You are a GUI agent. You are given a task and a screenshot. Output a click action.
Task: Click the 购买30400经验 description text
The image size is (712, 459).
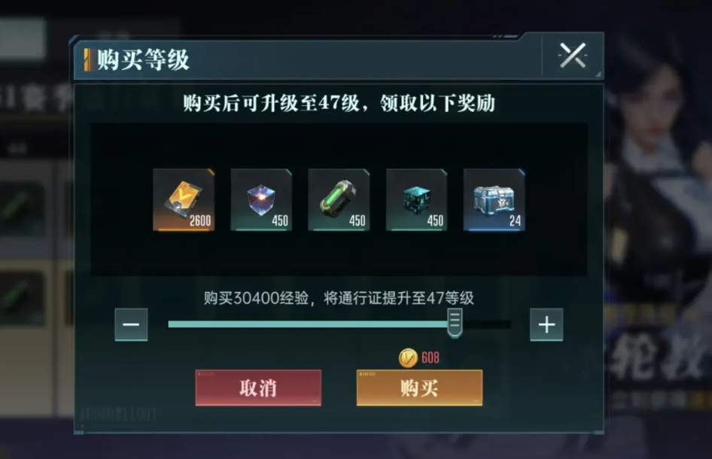[339, 298]
